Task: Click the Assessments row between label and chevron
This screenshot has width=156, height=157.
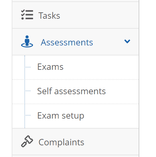Action: pyautogui.click(x=109, y=42)
